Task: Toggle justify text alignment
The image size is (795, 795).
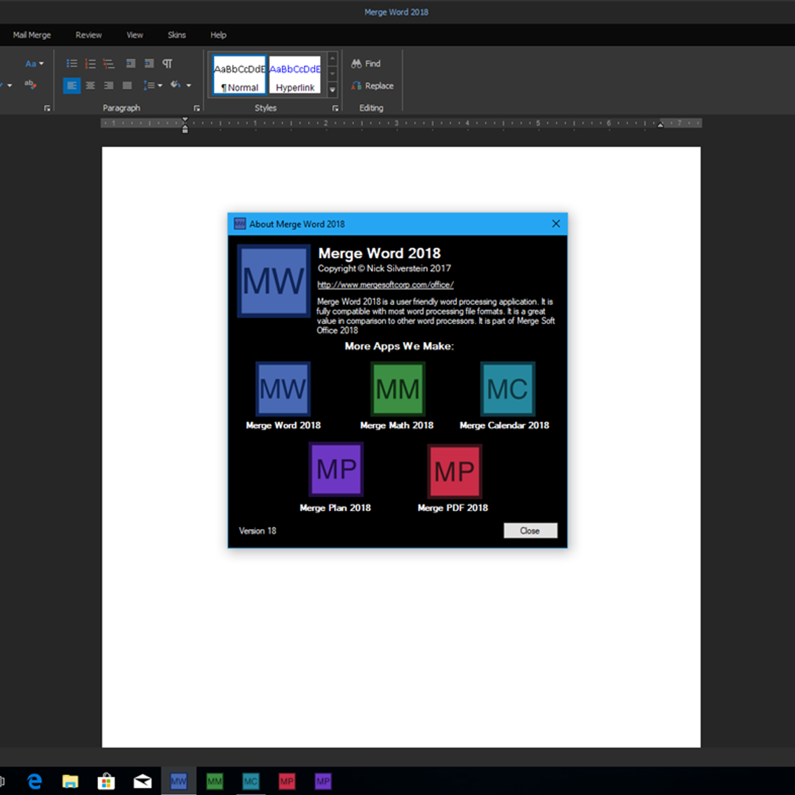Action: [127, 85]
